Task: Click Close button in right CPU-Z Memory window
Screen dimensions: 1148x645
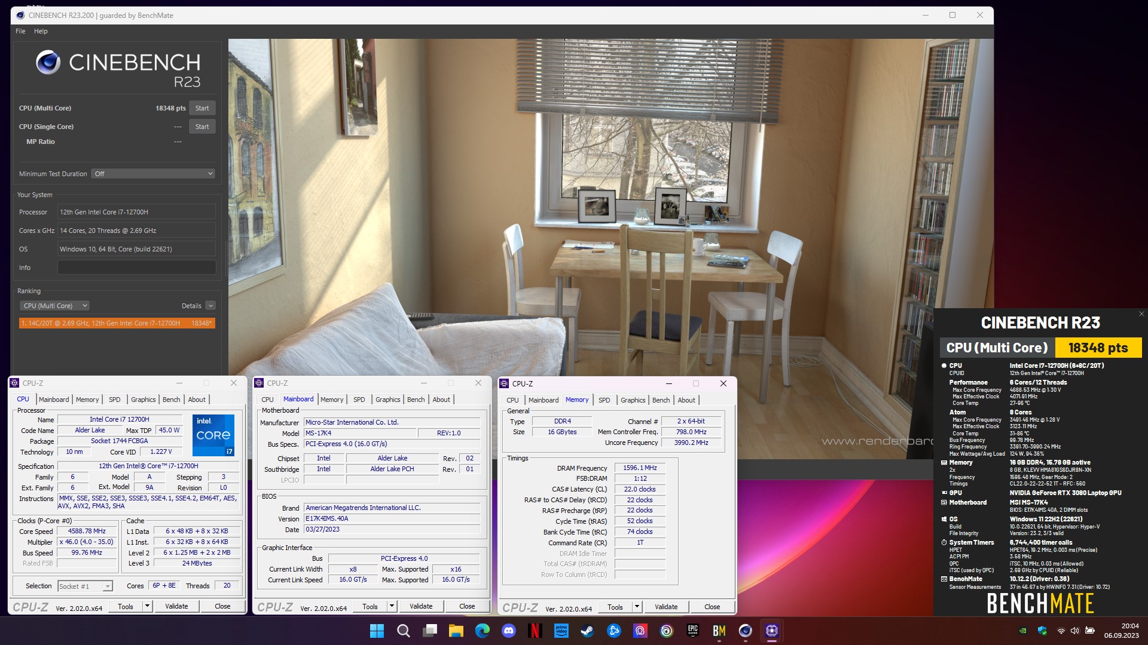Action: click(x=712, y=607)
